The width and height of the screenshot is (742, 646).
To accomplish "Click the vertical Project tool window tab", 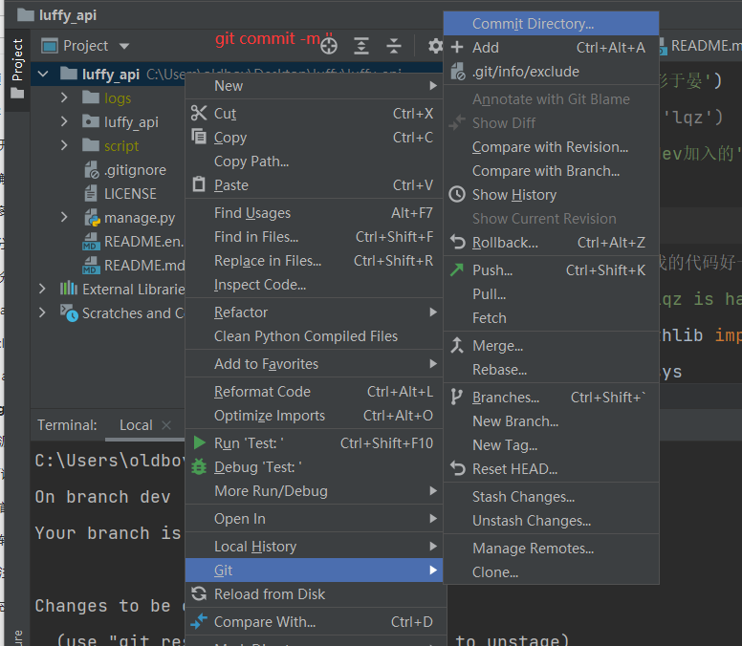I will [x=17, y=70].
